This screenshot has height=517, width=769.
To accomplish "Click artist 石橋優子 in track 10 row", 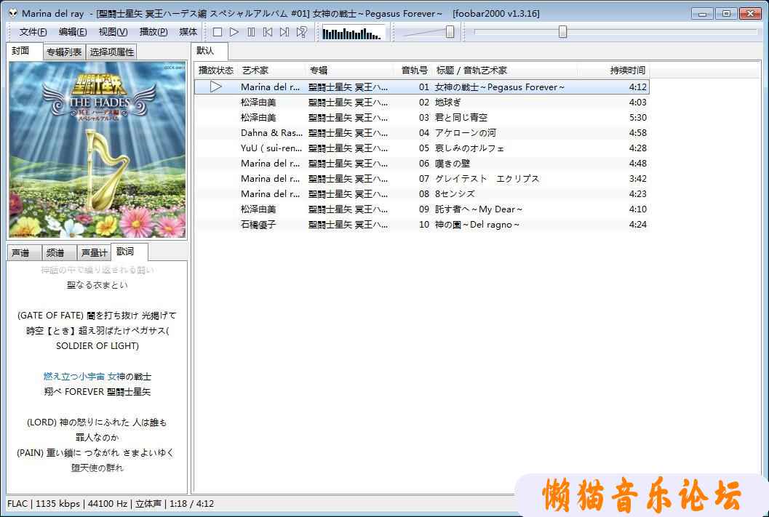I will pyautogui.click(x=258, y=225).
